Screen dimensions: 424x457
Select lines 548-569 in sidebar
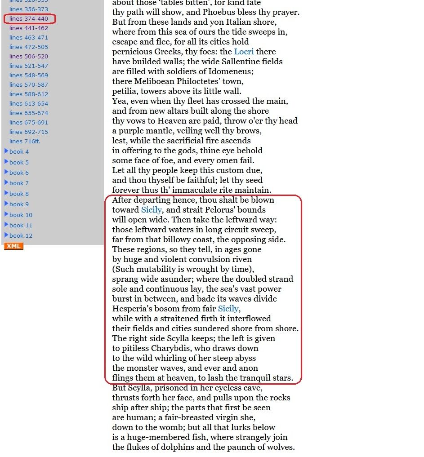(x=29, y=75)
